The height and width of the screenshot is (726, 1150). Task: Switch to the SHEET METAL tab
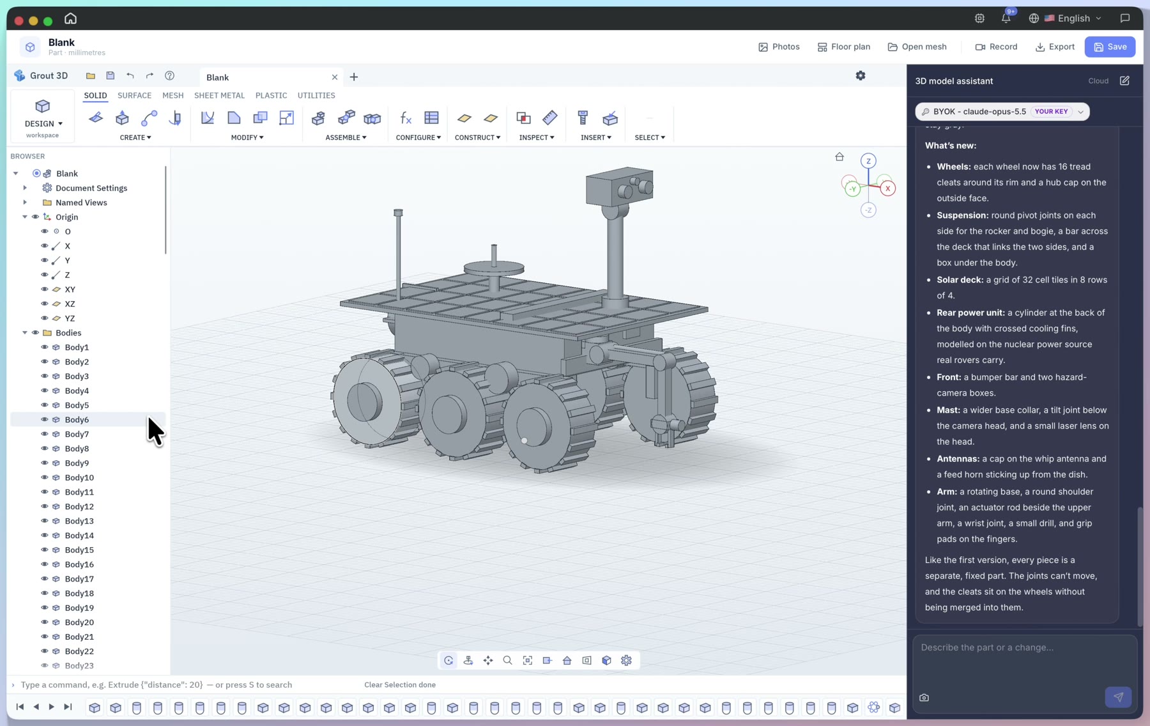tap(219, 95)
